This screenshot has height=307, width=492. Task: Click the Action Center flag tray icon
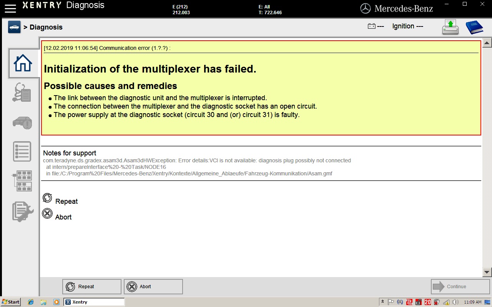pos(391,302)
